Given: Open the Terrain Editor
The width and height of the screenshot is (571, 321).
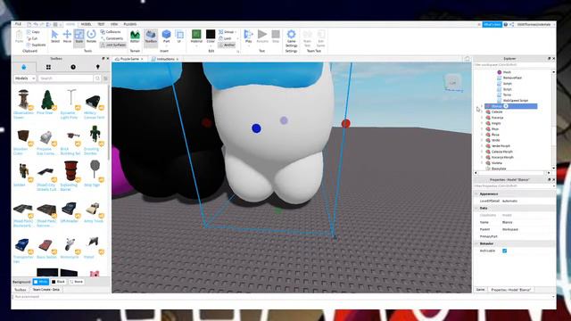Looking at the screenshot, I should click(135, 37).
